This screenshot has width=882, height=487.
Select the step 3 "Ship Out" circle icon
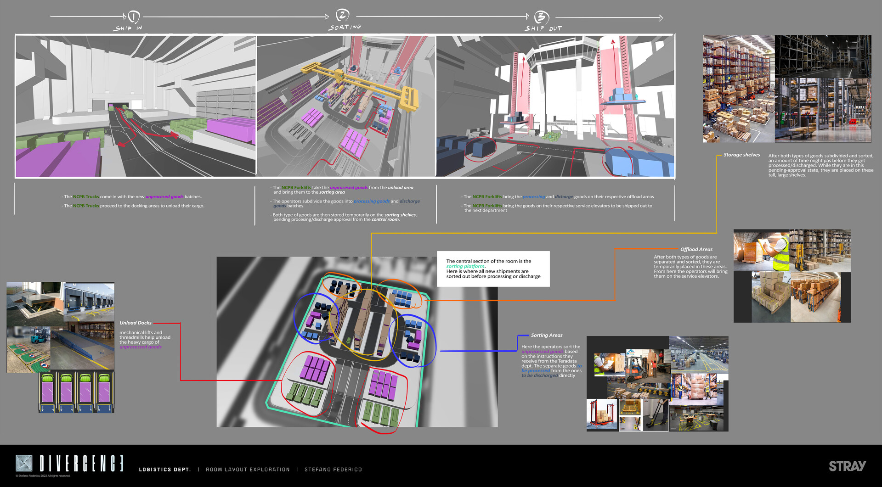[541, 18]
